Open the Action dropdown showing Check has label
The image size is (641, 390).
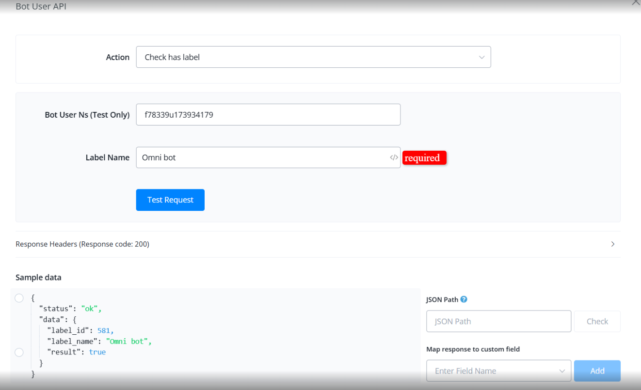313,57
